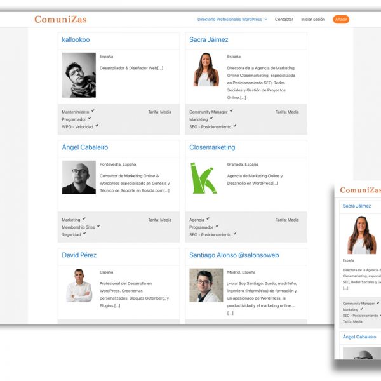Image resolution: width=381 pixels, height=381 pixels.
Task: Select Community Manager text in main page
Action: point(208,112)
